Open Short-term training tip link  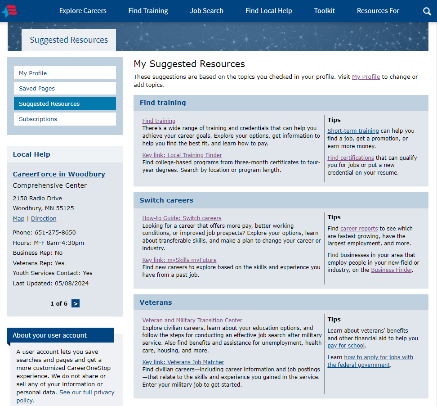(x=353, y=131)
